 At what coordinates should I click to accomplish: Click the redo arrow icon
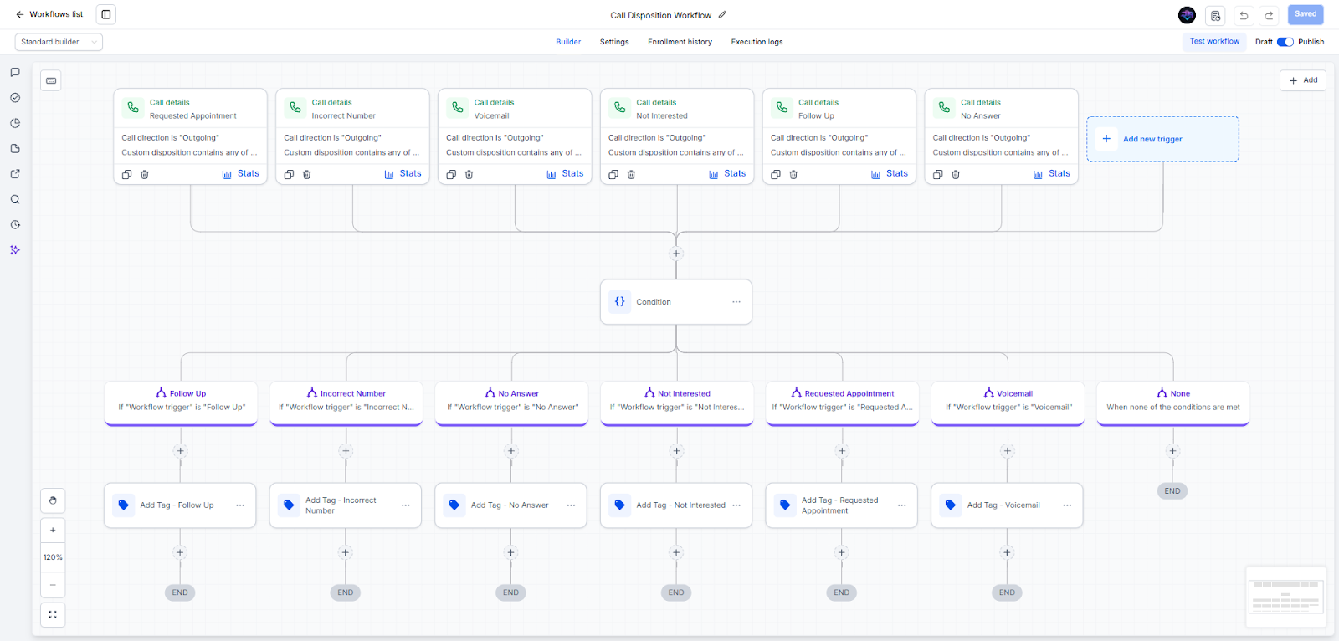tap(1270, 15)
